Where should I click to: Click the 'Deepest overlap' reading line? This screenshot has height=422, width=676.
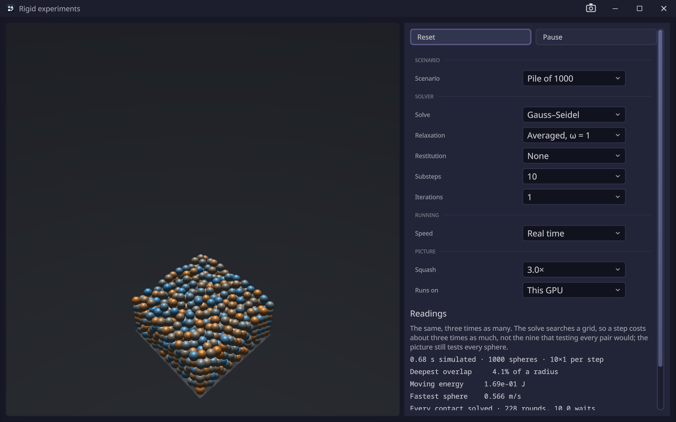[x=484, y=372]
